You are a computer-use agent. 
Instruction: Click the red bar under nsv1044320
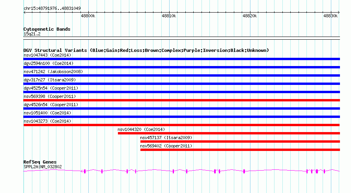[x=229, y=133]
